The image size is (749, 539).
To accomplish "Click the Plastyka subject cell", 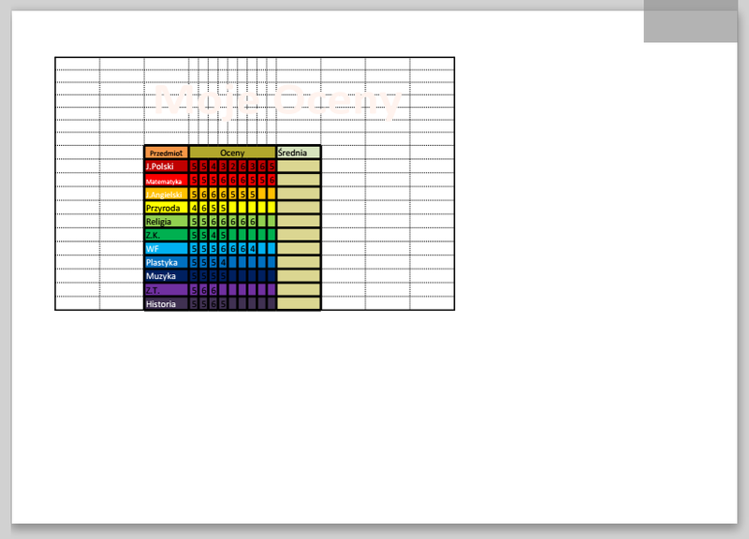I will pyautogui.click(x=167, y=262).
